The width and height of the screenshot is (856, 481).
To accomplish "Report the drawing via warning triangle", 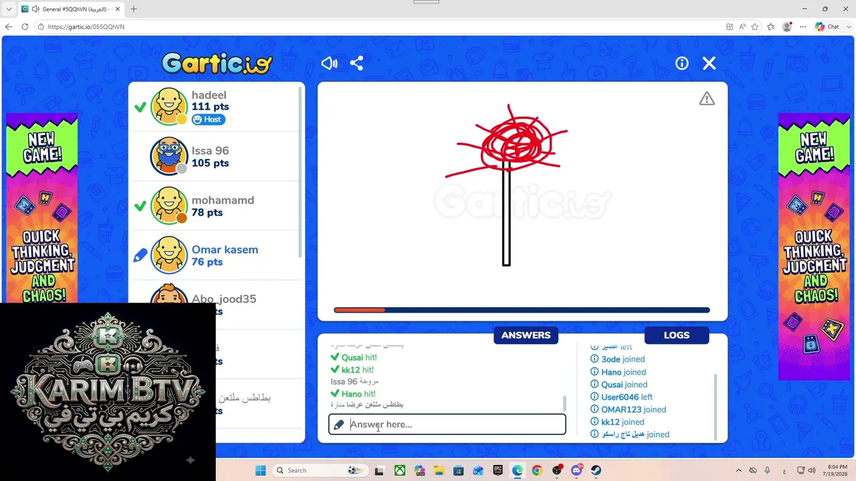I will (707, 99).
